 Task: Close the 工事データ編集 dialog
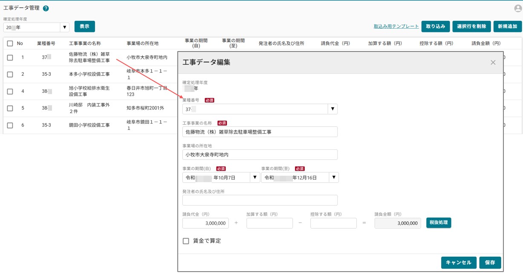click(493, 62)
